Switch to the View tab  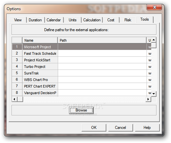18,20
